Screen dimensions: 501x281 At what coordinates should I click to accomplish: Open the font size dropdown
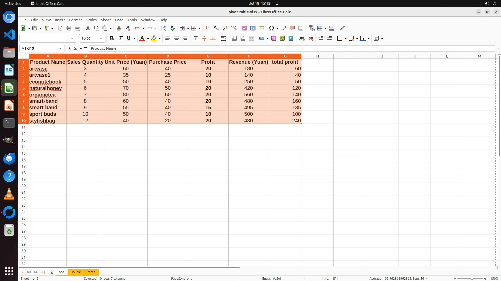(100, 38)
